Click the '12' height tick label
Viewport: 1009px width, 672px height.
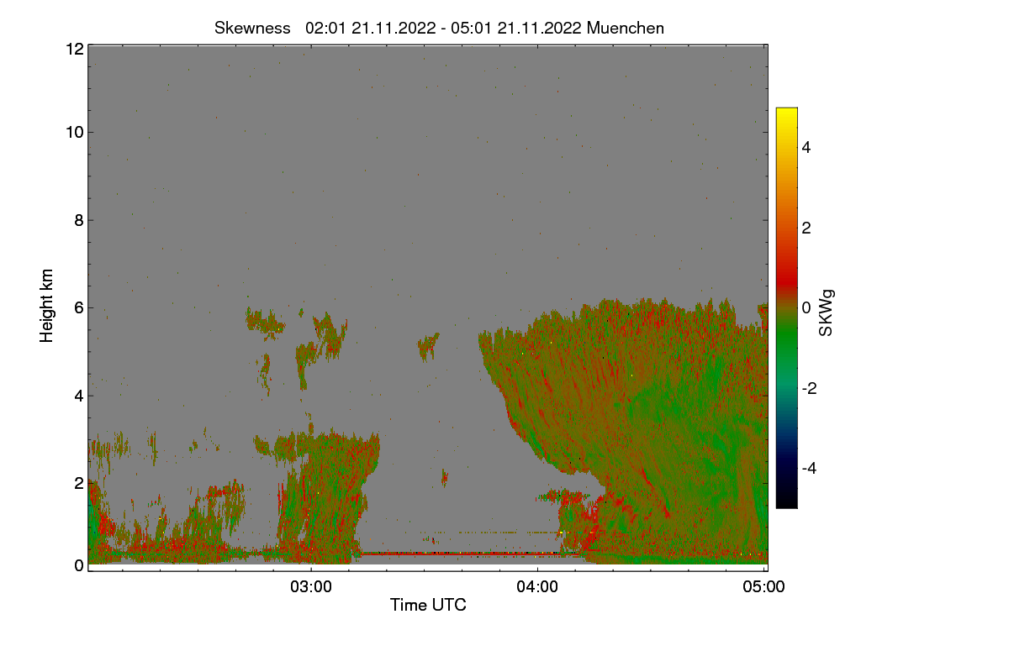73,49
